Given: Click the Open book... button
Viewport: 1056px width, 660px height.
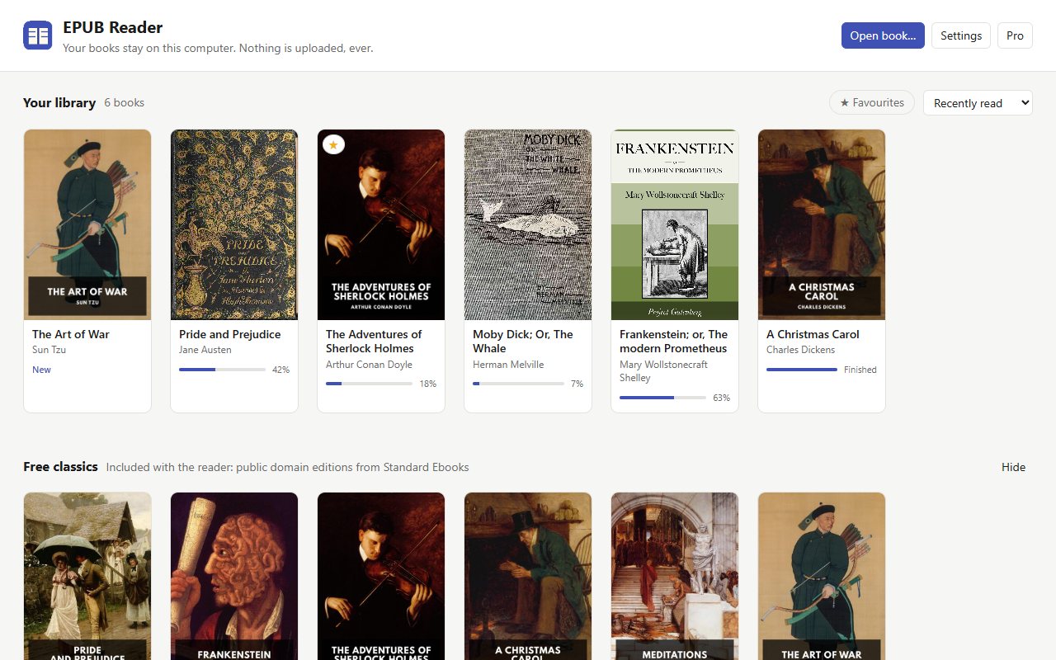Looking at the screenshot, I should [x=883, y=35].
